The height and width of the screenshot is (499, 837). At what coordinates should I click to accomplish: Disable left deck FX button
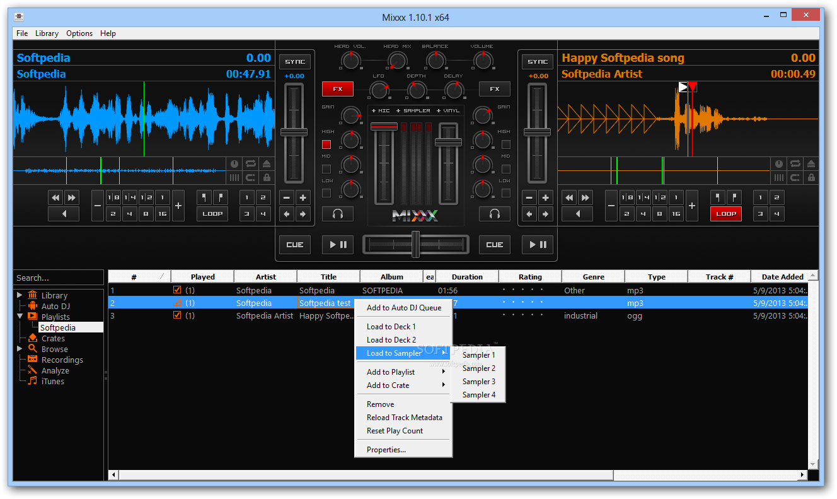(x=338, y=89)
